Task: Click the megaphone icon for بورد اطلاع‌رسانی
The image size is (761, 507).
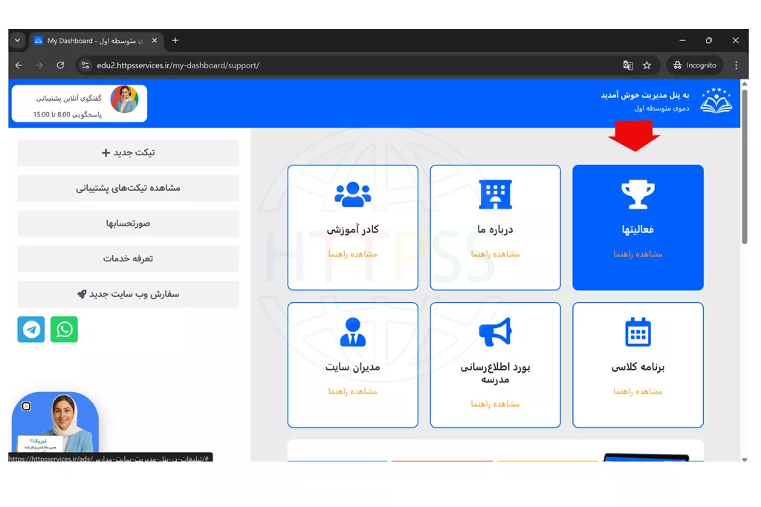Action: click(x=495, y=333)
